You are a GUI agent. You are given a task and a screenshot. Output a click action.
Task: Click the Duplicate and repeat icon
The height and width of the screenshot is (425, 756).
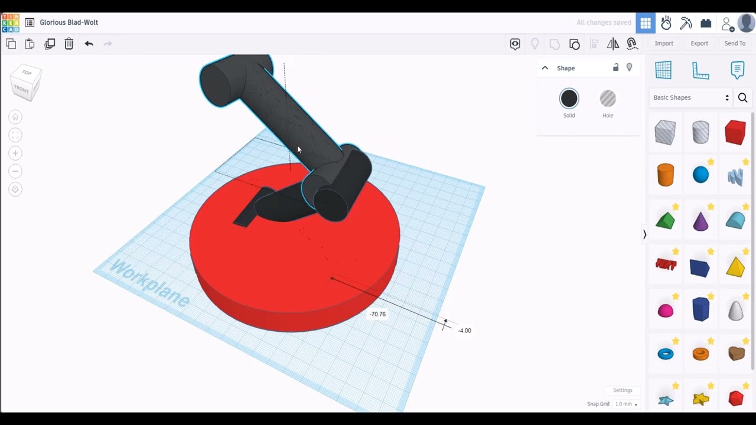[50, 44]
